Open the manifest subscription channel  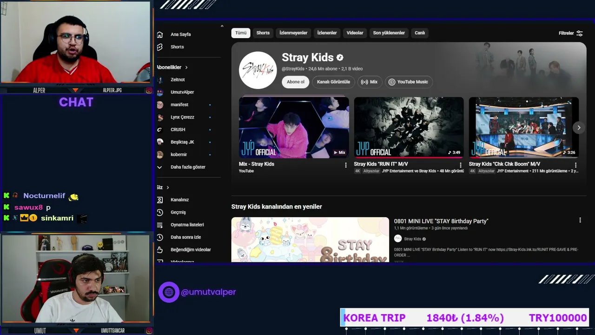click(x=179, y=105)
